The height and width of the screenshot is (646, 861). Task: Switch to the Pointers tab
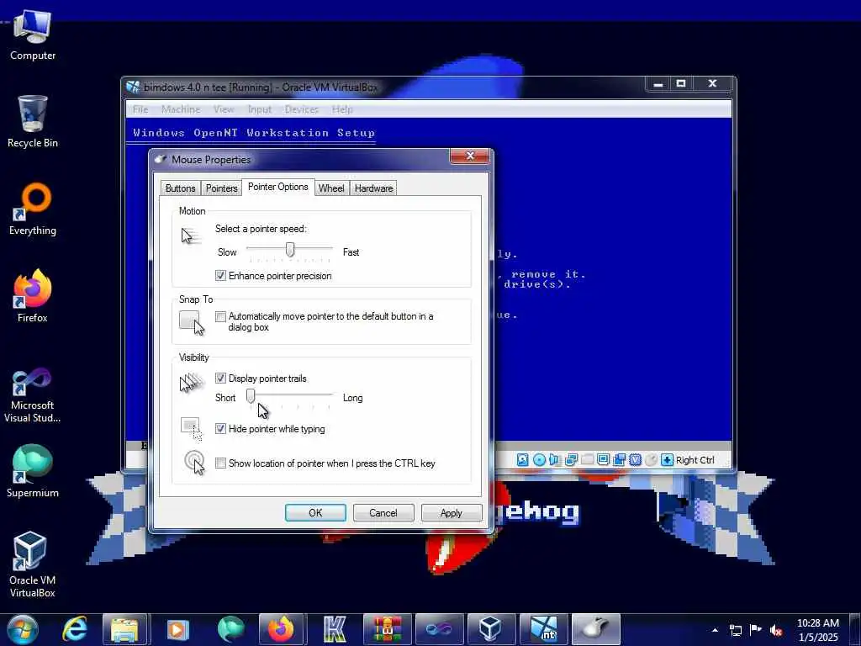[x=221, y=188]
